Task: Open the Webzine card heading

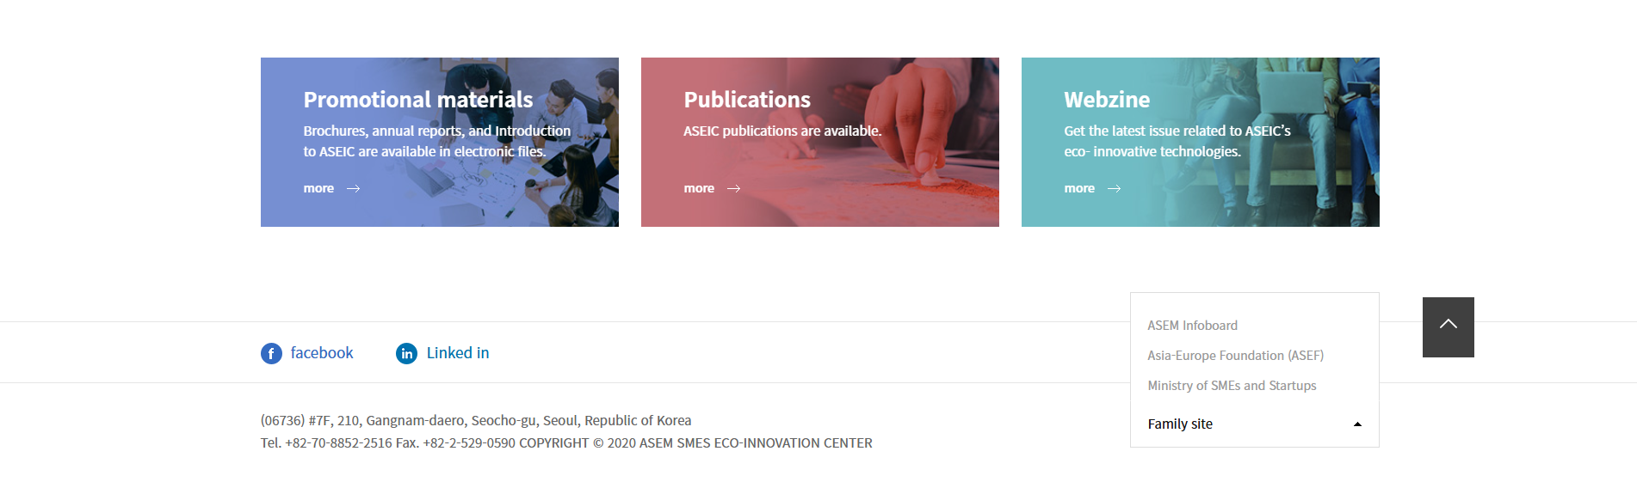Action: [1107, 100]
